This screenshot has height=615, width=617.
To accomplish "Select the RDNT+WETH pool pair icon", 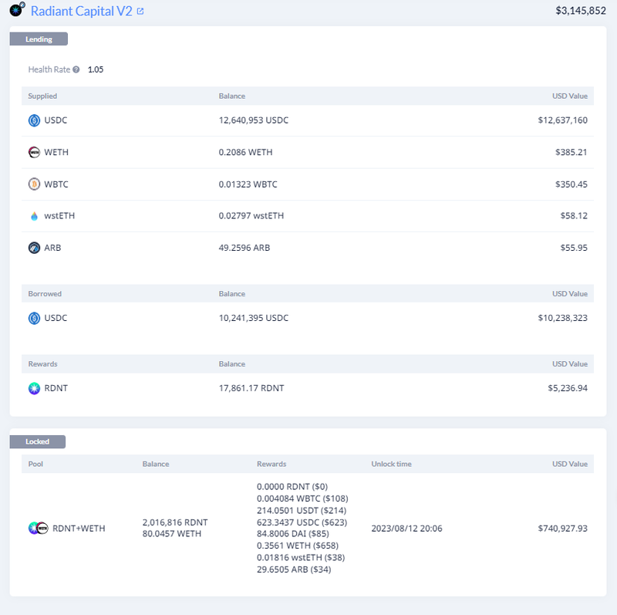I will point(37,528).
